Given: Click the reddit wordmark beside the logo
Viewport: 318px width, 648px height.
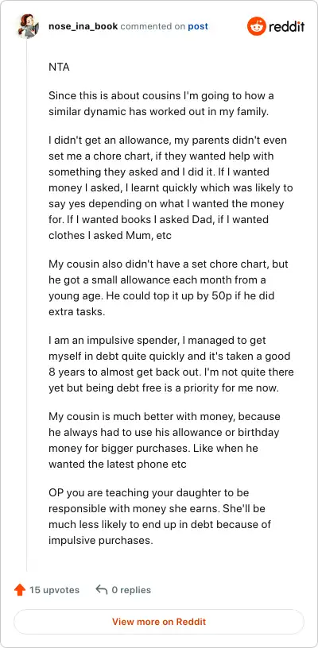Looking at the screenshot, I should (x=286, y=27).
